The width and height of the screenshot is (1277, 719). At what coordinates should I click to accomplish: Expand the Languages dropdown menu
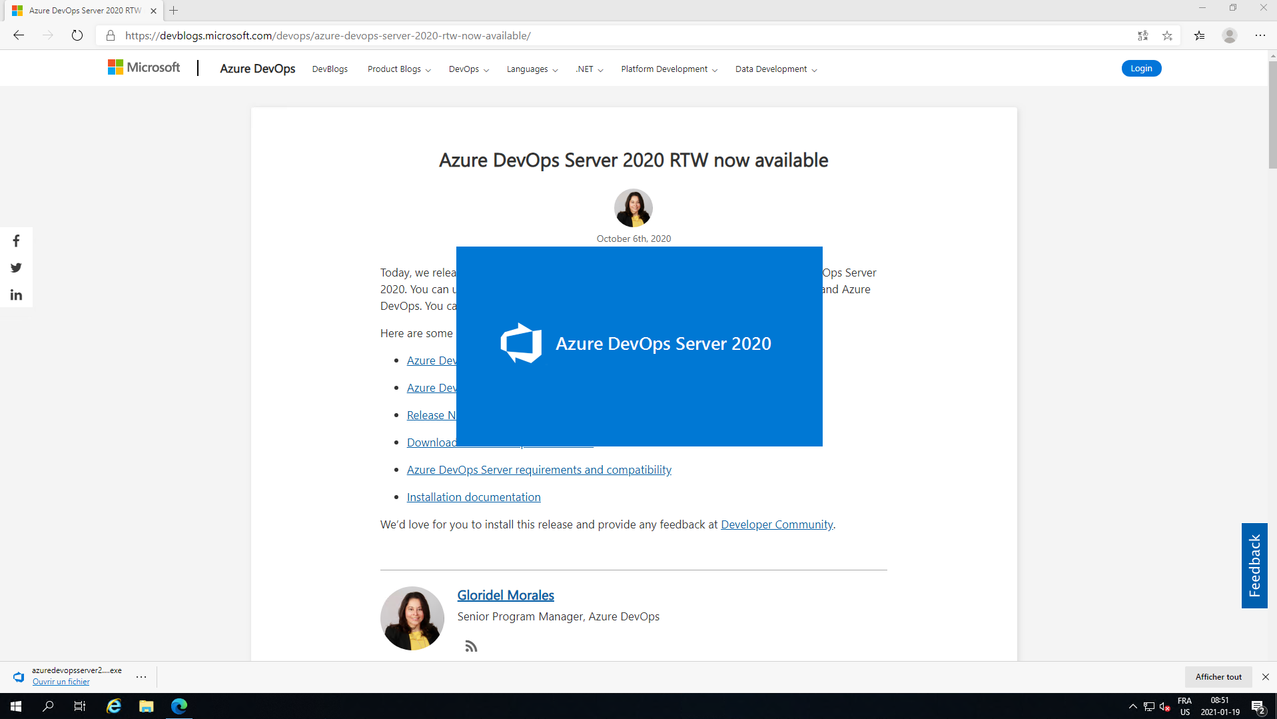(532, 69)
